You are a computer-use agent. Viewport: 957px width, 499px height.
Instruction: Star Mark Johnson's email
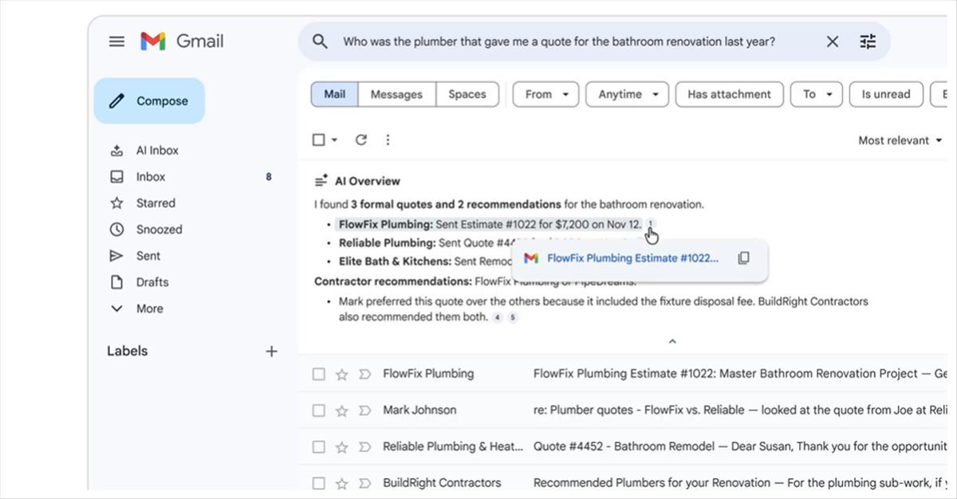click(x=341, y=410)
